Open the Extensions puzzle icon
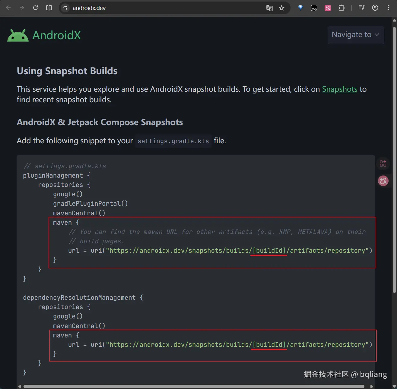The image size is (397, 389). click(341, 8)
